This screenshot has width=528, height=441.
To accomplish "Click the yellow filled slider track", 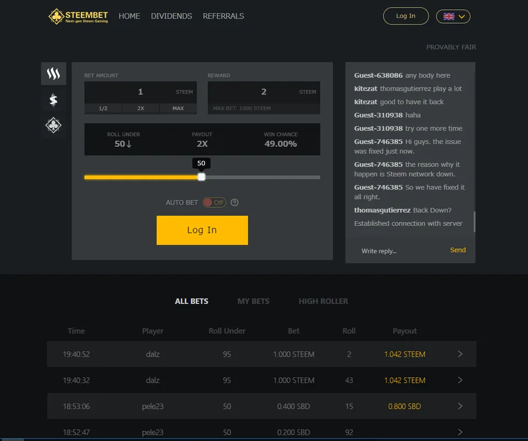I will pos(141,177).
